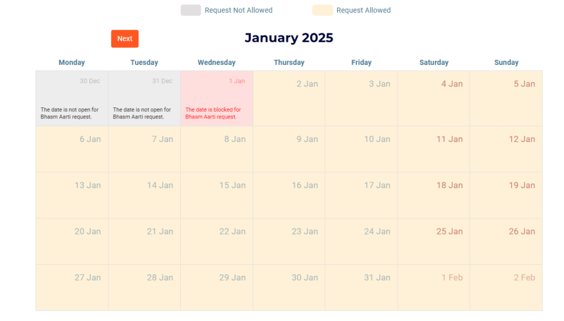The width and height of the screenshot is (564, 321).
Task: Click the grey Request Not Allowed swatch
Action: pos(191,10)
